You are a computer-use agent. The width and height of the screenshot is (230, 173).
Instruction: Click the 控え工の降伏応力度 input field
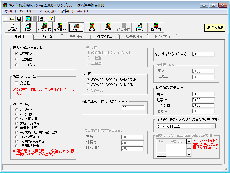pos(133,108)
